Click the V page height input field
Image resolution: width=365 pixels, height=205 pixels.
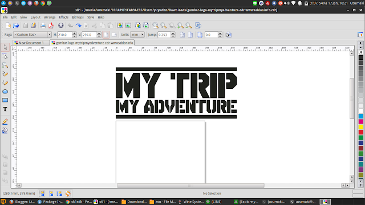pos(90,35)
